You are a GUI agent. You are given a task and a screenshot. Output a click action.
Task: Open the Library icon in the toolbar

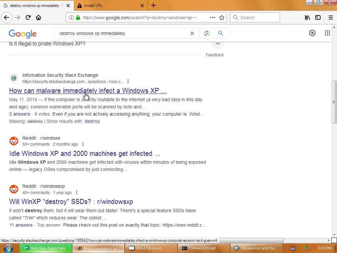tap(307, 17)
